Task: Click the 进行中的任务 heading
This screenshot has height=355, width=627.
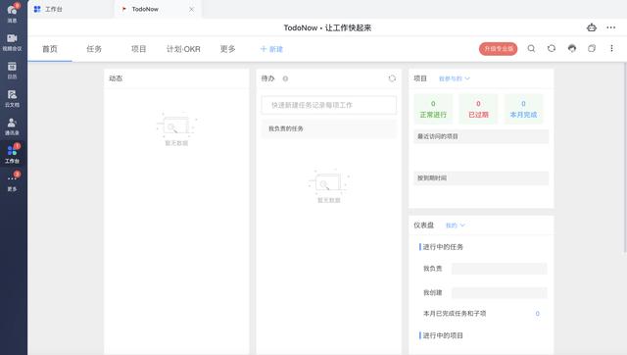Action: (x=443, y=247)
